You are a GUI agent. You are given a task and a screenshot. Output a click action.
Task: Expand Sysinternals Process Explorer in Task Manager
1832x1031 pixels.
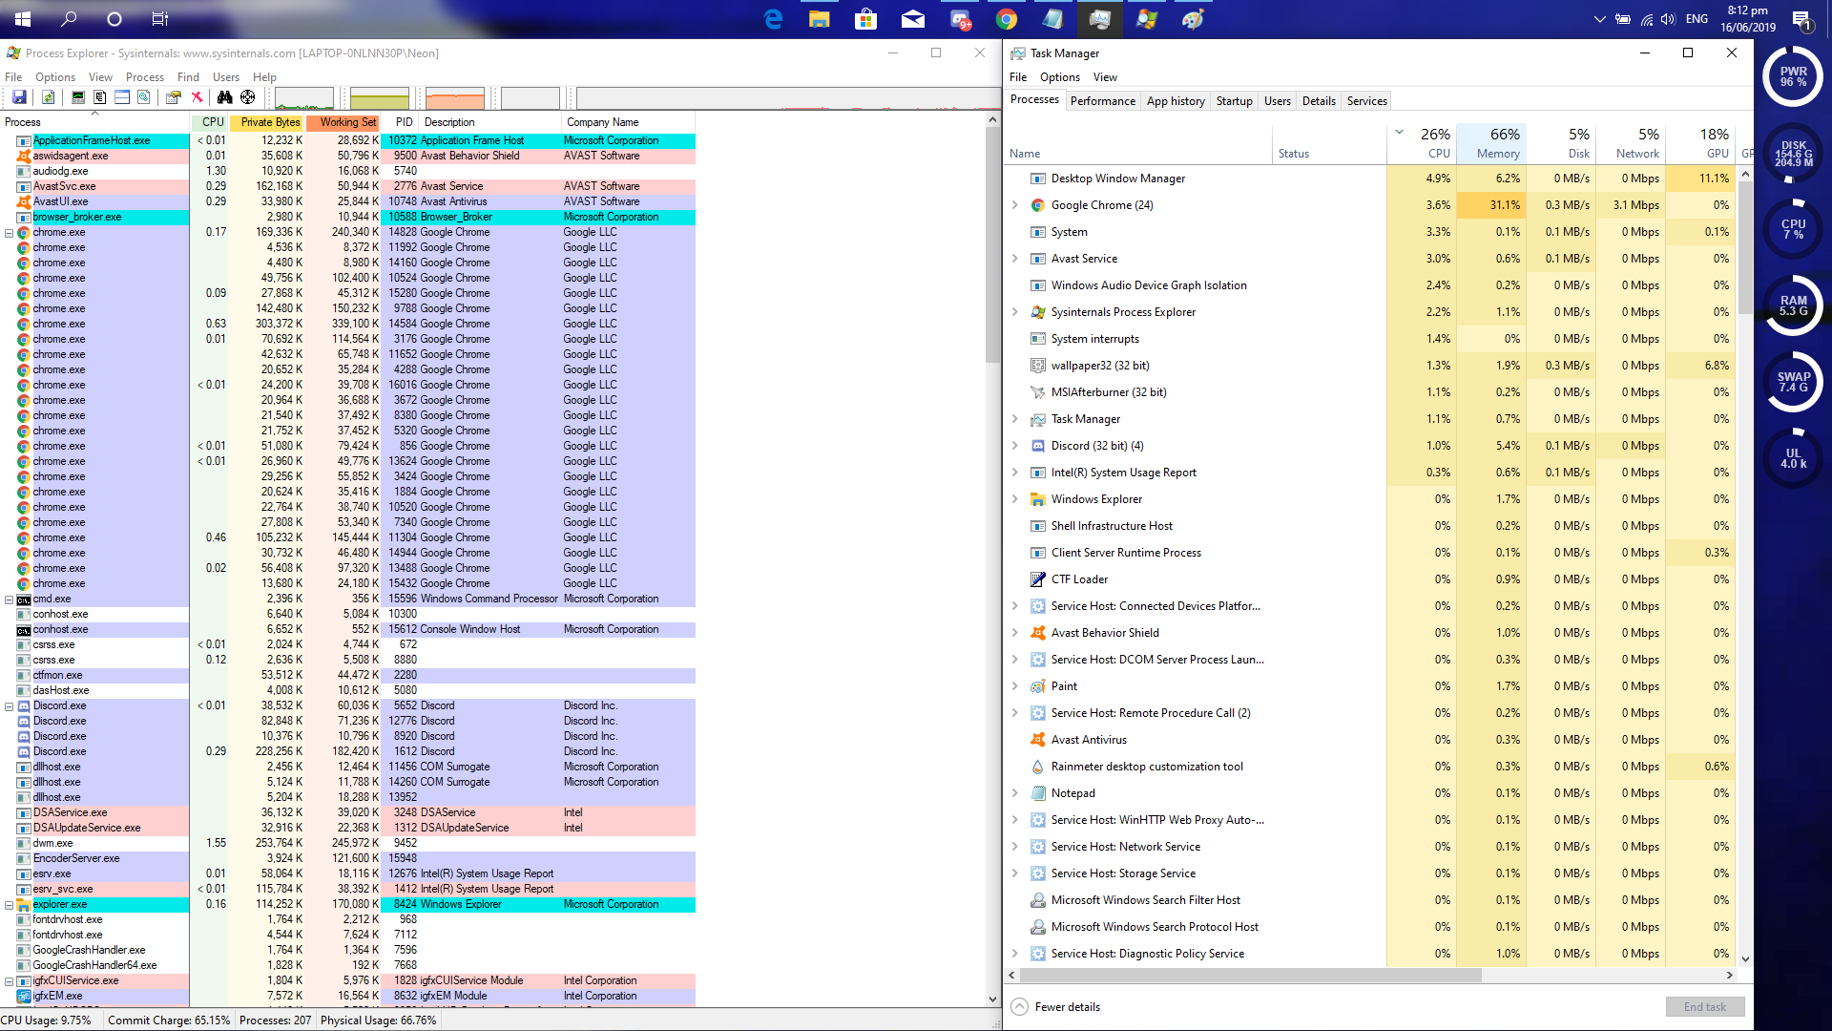pos(1014,312)
